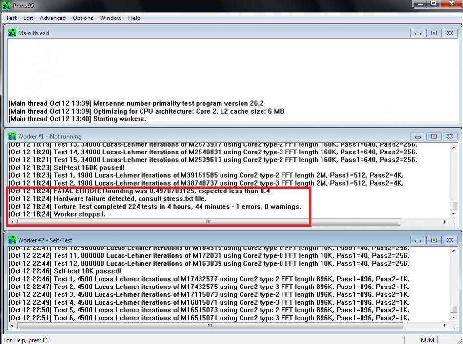Click Worker #2 vertical scroll down arrow
Viewport: 463px width, 344px height.
pos(454,318)
